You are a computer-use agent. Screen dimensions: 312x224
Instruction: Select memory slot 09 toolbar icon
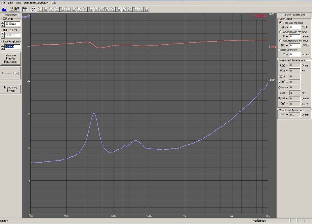pyautogui.click(x=85, y=9)
